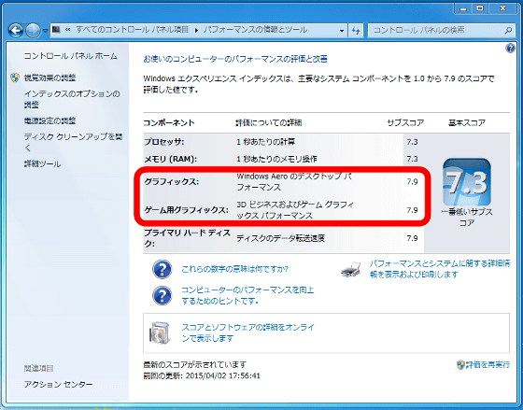Click the software box icon
Image resolution: width=523 pixels, height=410 pixels.
(160, 332)
